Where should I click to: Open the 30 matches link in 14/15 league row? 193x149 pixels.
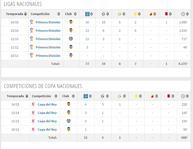tap(87, 22)
